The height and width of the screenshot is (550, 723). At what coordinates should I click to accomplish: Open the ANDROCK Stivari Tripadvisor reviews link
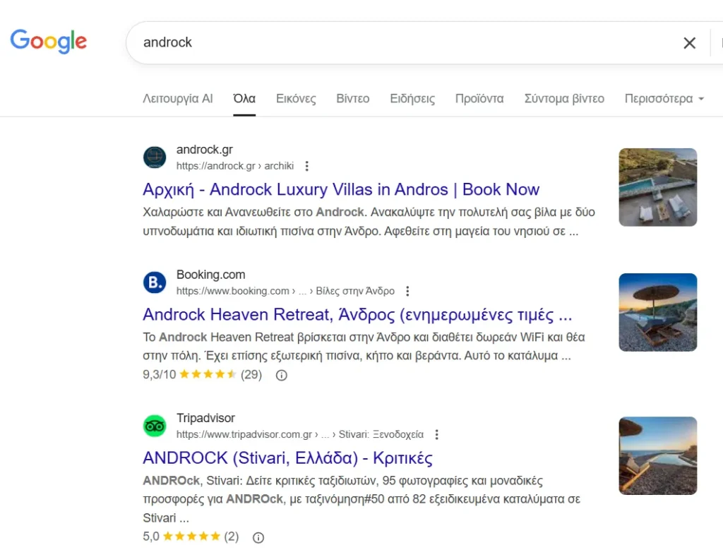point(287,458)
